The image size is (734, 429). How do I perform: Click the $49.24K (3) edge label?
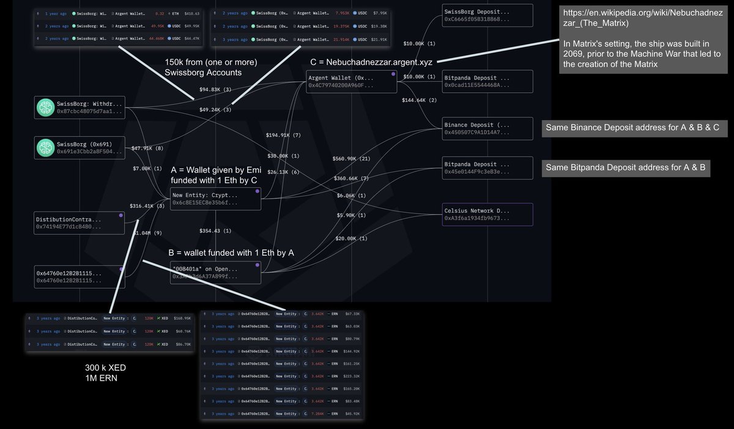215,110
